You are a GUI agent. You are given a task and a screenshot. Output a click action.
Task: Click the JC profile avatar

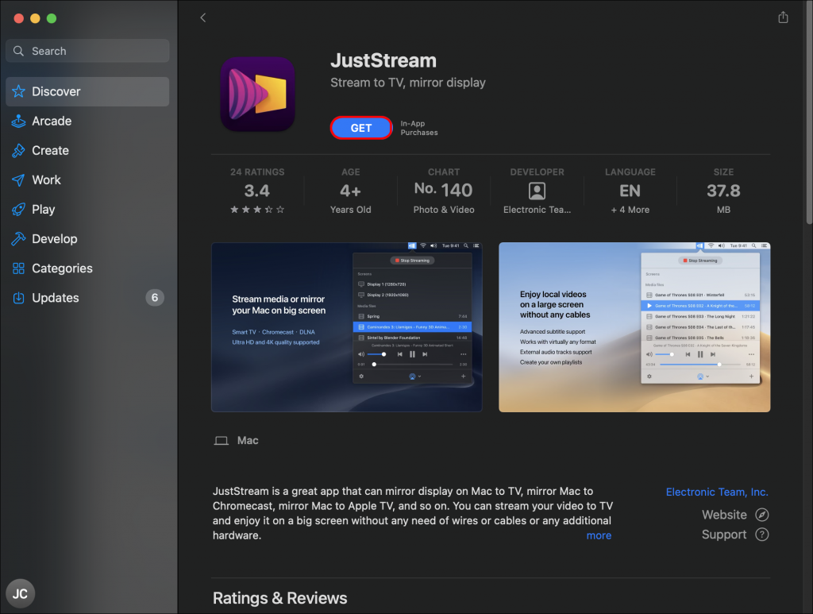(x=20, y=593)
